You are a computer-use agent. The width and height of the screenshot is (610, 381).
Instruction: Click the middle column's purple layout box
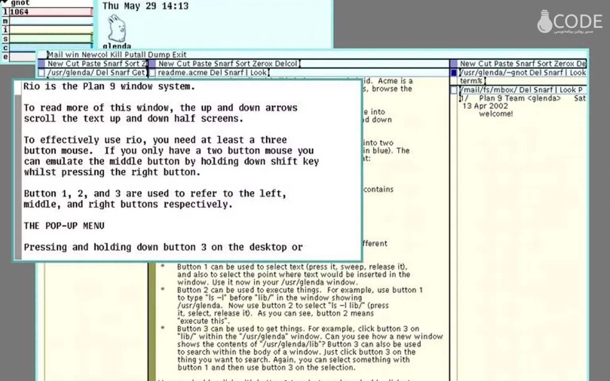coord(152,64)
